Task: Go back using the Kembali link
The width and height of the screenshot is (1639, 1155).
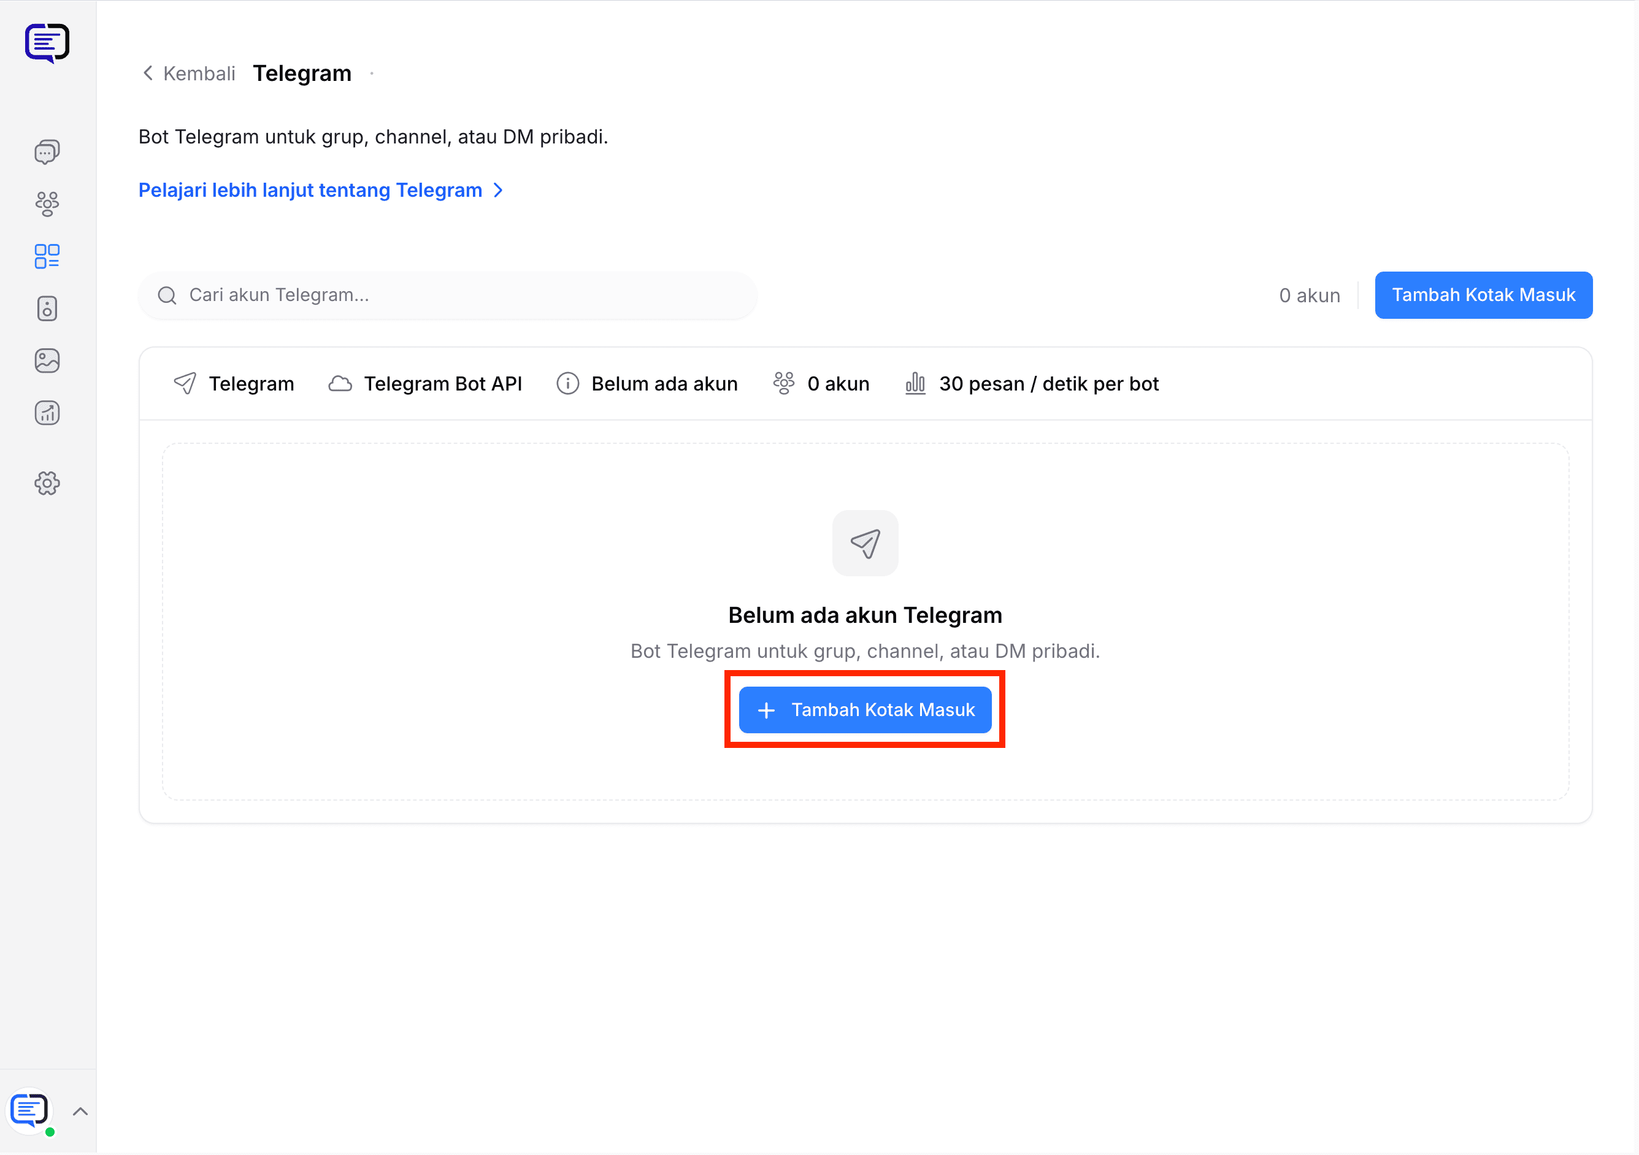Action: tap(189, 74)
